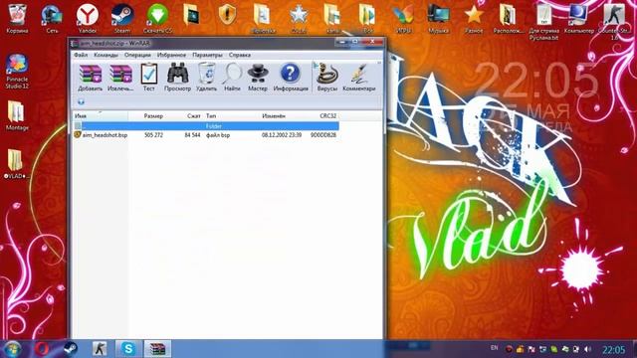
Task: Open the Комментарий (Comment) tool
Action: pos(359,78)
